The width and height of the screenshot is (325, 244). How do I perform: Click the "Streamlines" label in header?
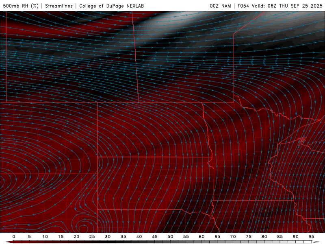(59, 6)
